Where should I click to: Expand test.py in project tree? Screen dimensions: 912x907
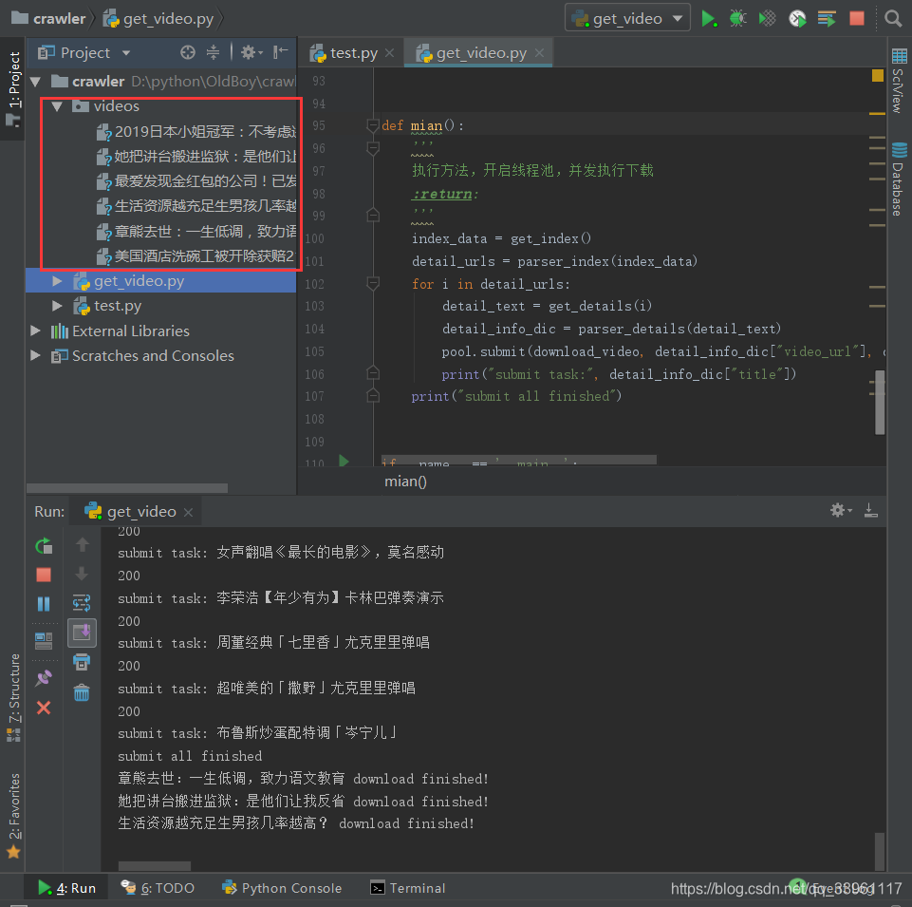tap(57, 306)
